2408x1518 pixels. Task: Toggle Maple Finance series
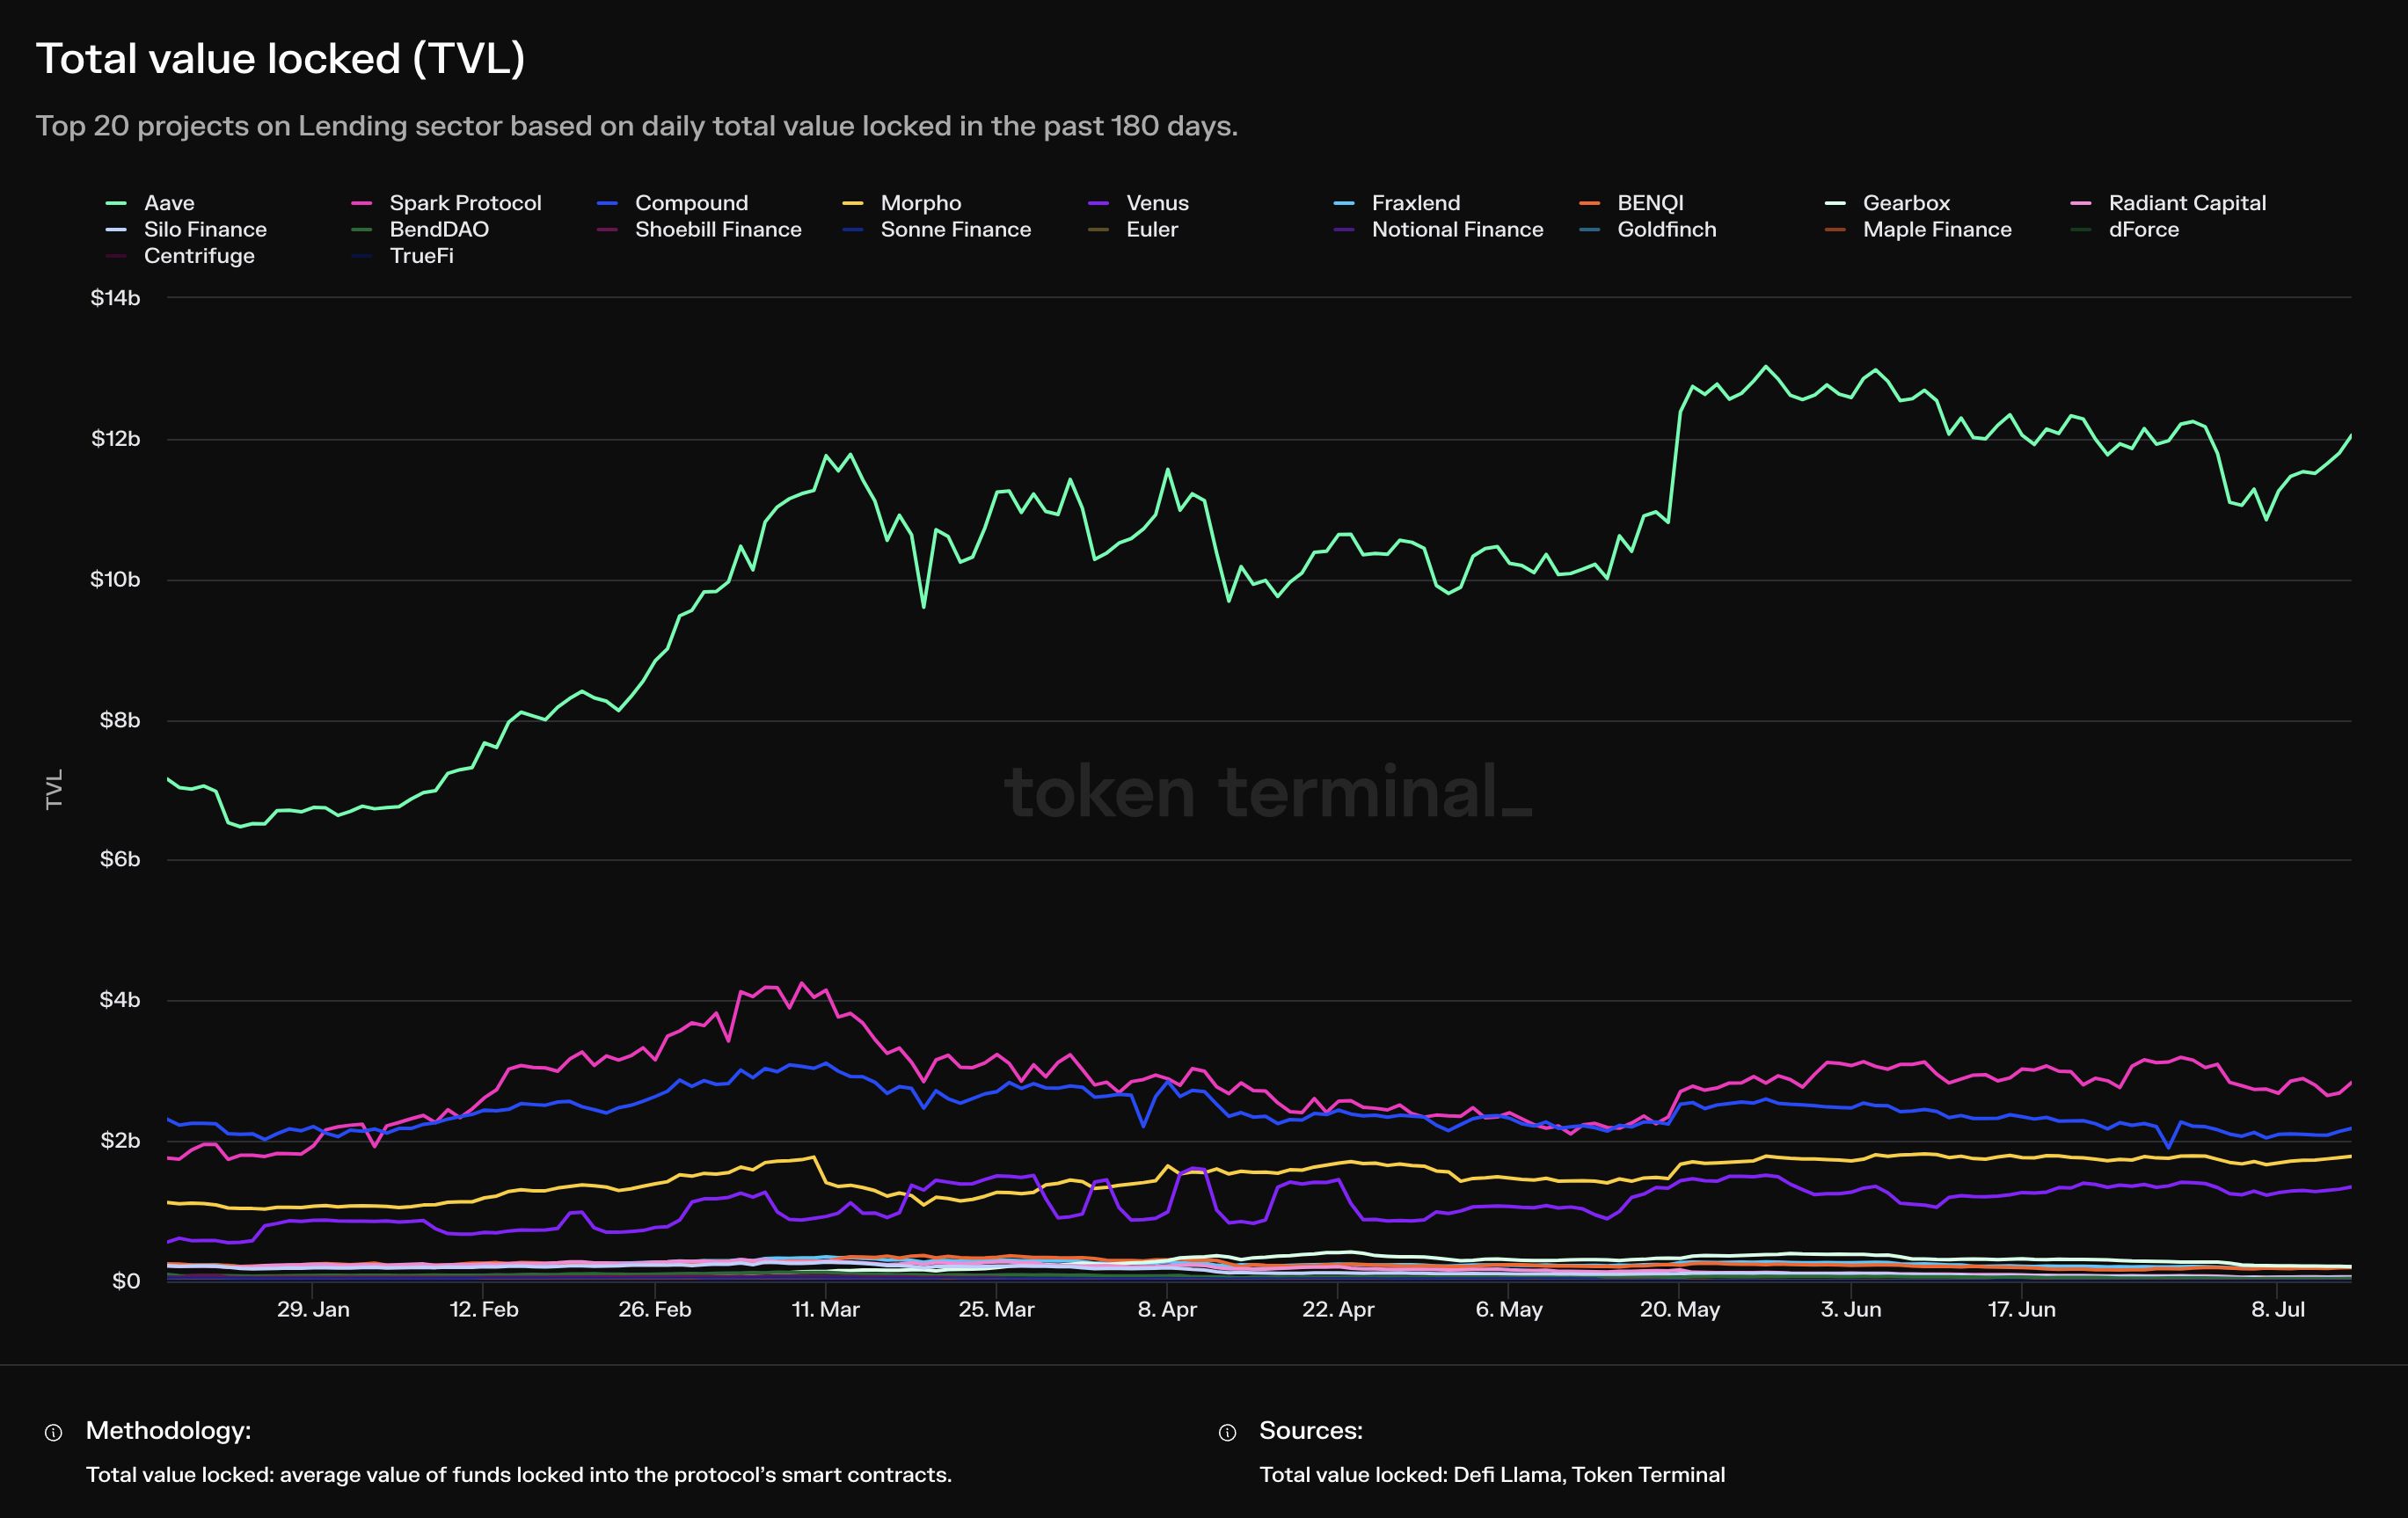[1936, 230]
